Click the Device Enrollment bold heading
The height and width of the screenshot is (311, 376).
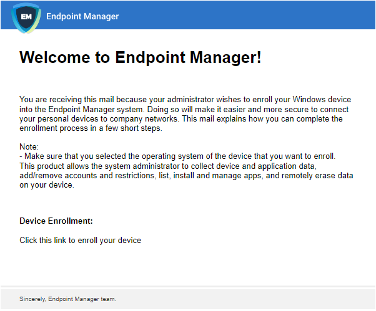[x=56, y=221]
